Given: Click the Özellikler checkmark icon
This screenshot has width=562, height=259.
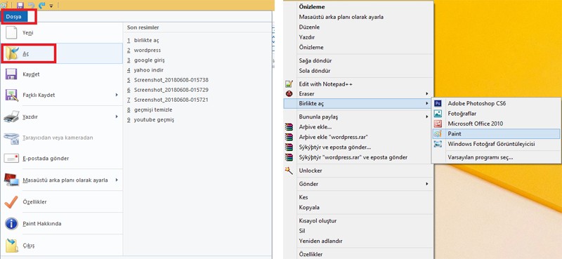Looking at the screenshot, I should [x=11, y=201].
